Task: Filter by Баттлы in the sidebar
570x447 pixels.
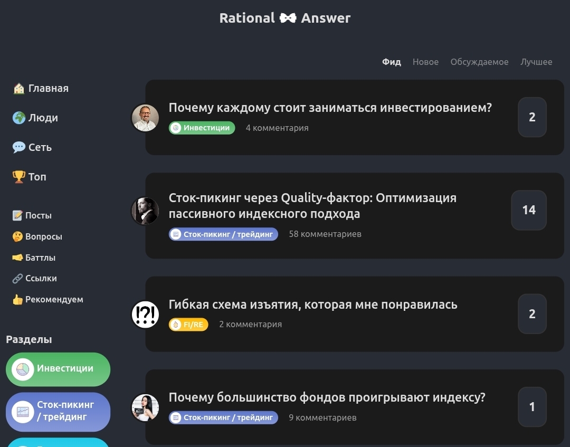Action: [34, 258]
